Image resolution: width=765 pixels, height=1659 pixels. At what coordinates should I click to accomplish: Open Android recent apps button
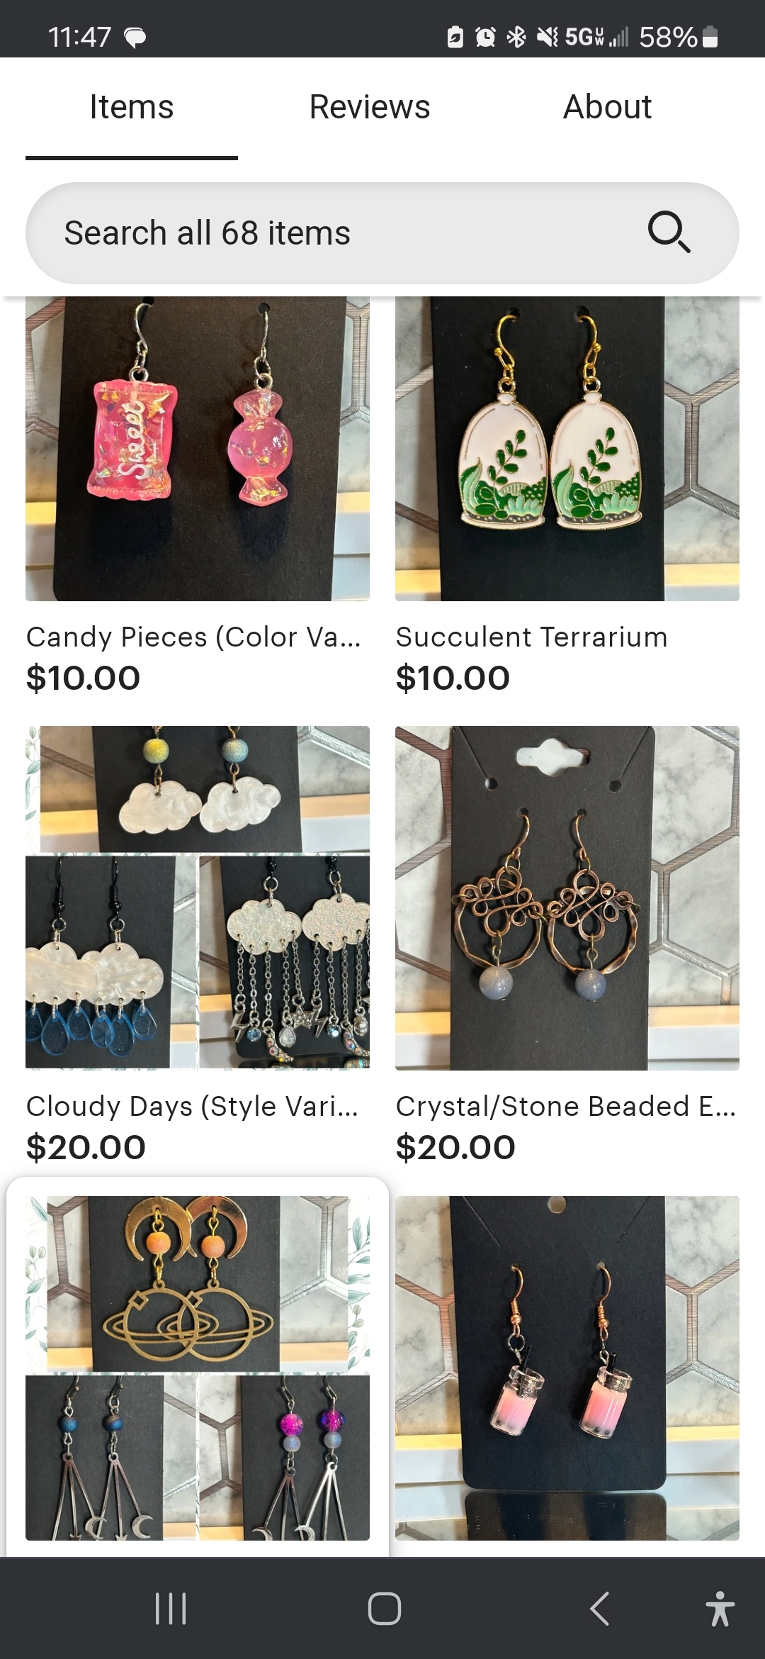tap(171, 1608)
